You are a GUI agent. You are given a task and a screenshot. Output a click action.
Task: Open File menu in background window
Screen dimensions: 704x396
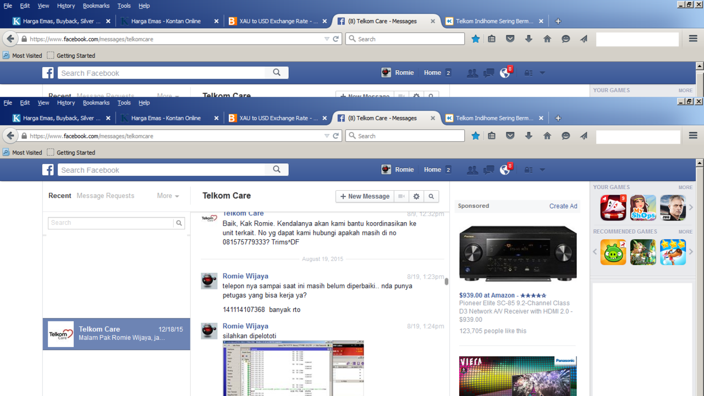(x=8, y=5)
